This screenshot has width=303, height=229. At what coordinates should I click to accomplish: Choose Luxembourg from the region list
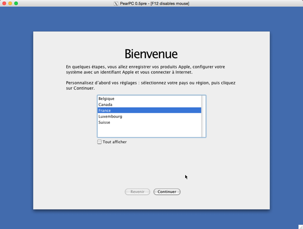tap(149, 116)
